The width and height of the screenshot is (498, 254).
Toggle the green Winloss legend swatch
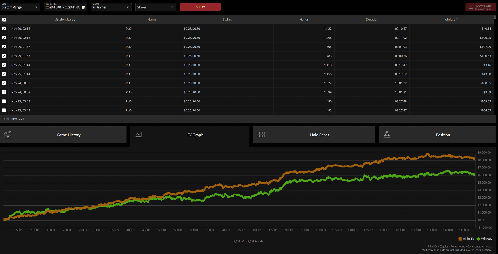click(x=478, y=239)
